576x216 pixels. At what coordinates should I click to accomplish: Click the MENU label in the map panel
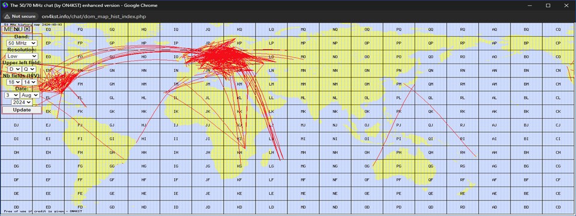(x=14, y=29)
